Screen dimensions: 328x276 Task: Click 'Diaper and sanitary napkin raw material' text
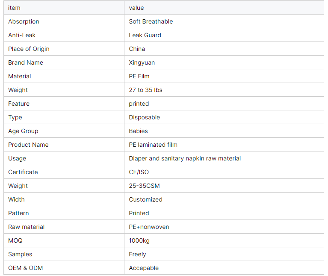click(185, 158)
